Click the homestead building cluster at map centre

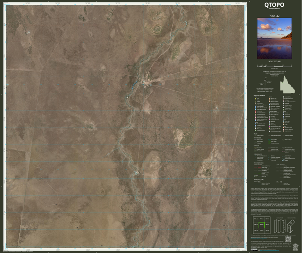(x=146, y=81)
